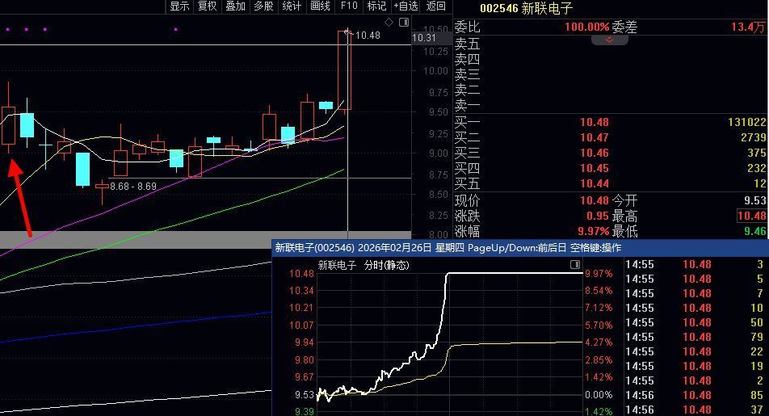Click the intraday popup title bar
The image size is (769, 416).
pos(520,248)
